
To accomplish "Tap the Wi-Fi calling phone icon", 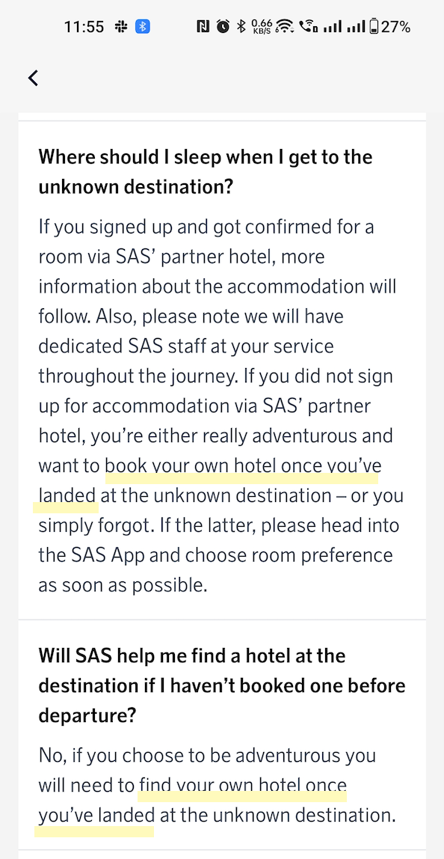I will [309, 26].
